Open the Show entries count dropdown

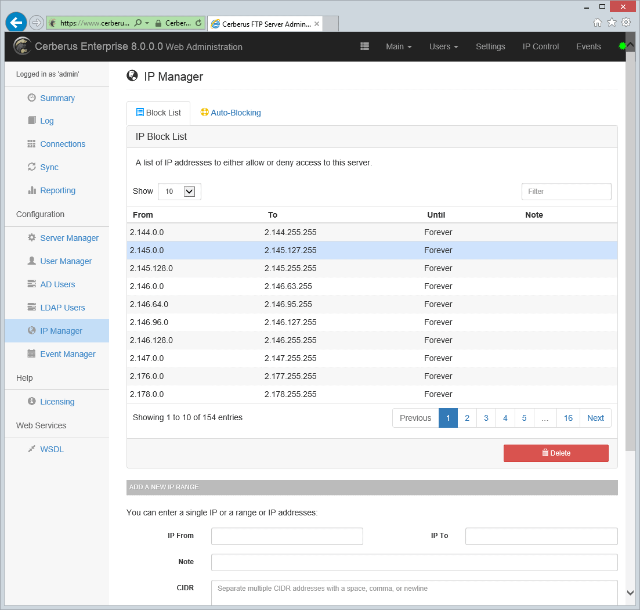(x=180, y=192)
